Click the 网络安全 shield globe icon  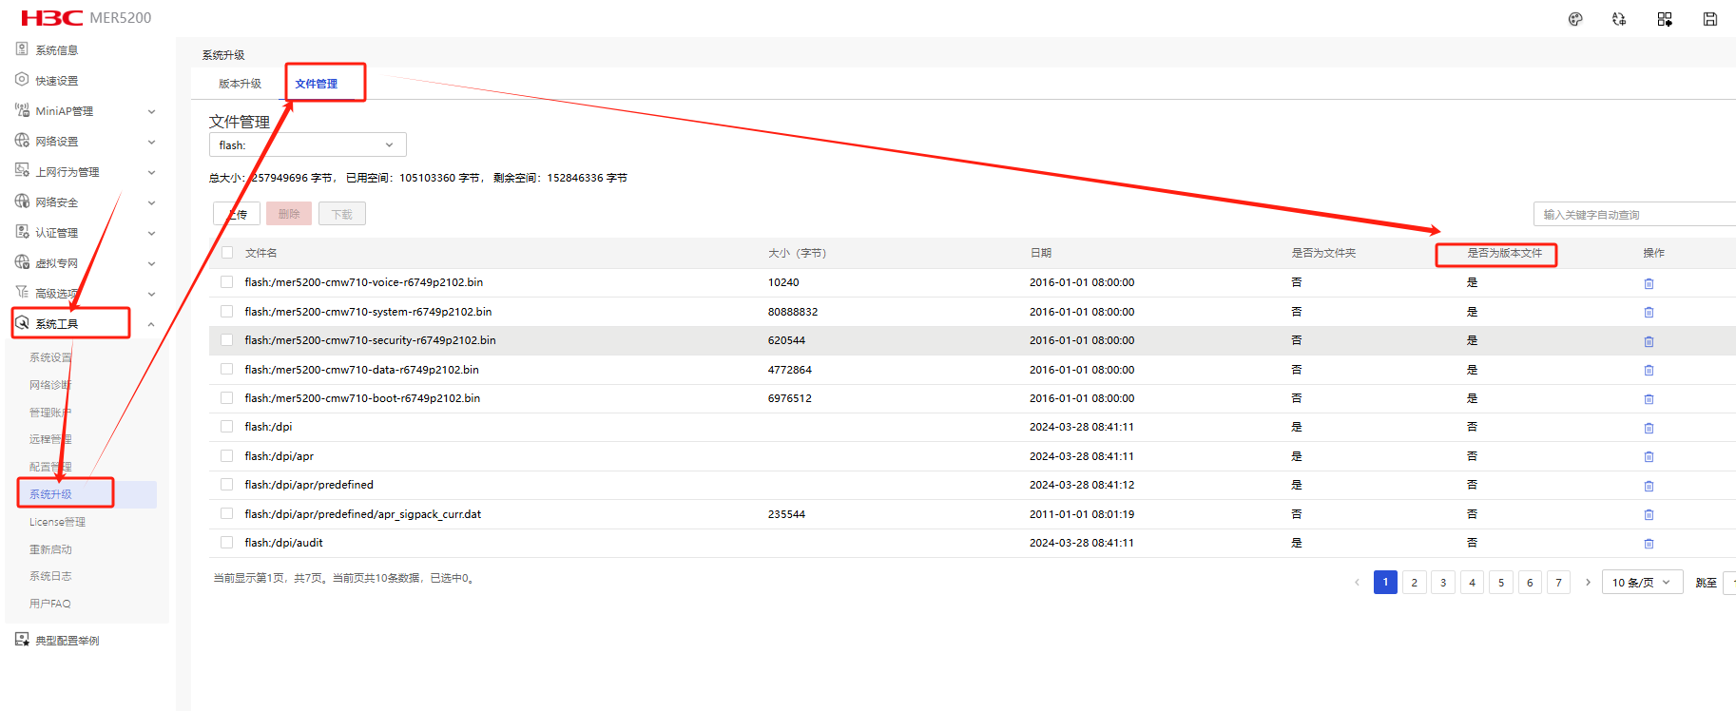(x=22, y=202)
